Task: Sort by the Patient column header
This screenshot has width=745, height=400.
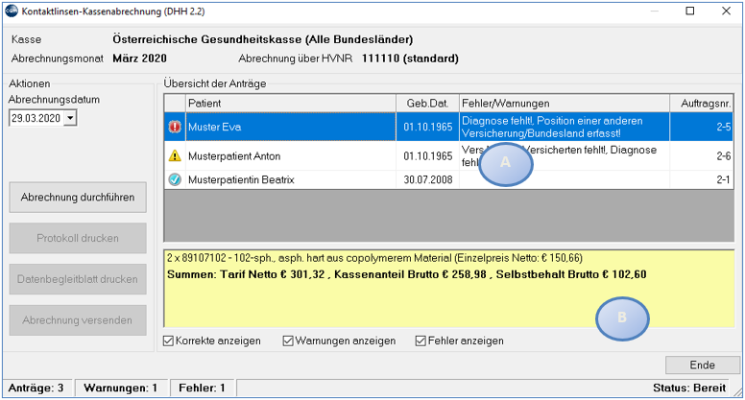Action: (291, 103)
